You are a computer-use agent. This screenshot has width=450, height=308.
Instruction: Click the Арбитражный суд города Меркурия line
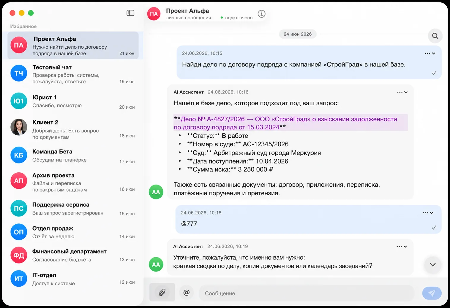[254, 153]
